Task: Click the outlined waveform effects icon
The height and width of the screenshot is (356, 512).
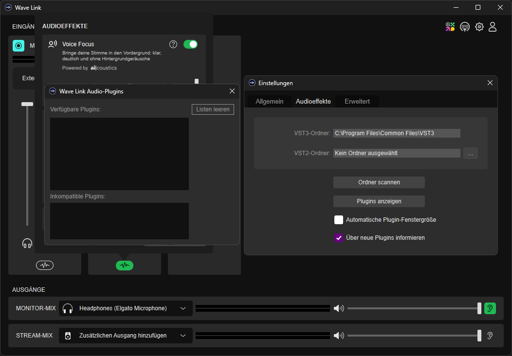Action: click(x=45, y=265)
